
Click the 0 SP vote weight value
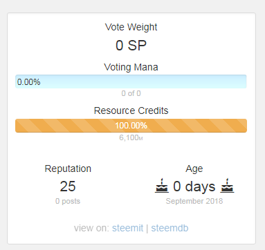point(131,46)
